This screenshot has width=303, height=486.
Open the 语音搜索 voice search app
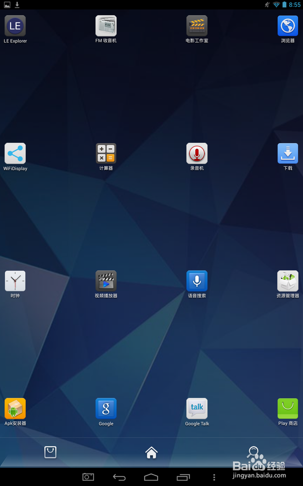197,281
